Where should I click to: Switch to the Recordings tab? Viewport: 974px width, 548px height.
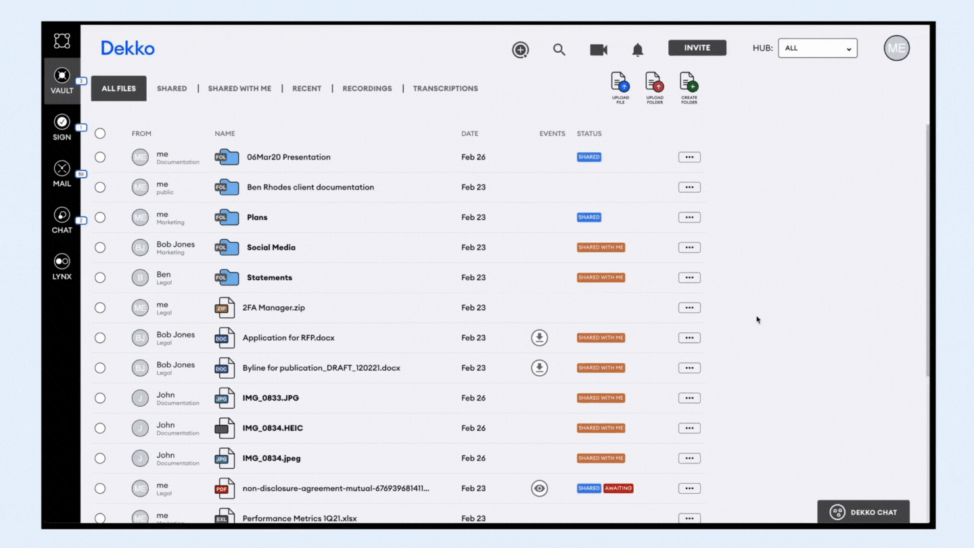pyautogui.click(x=367, y=89)
